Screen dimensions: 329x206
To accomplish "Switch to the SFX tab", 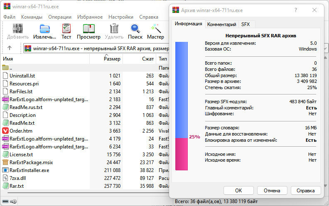I will tap(246, 24).
